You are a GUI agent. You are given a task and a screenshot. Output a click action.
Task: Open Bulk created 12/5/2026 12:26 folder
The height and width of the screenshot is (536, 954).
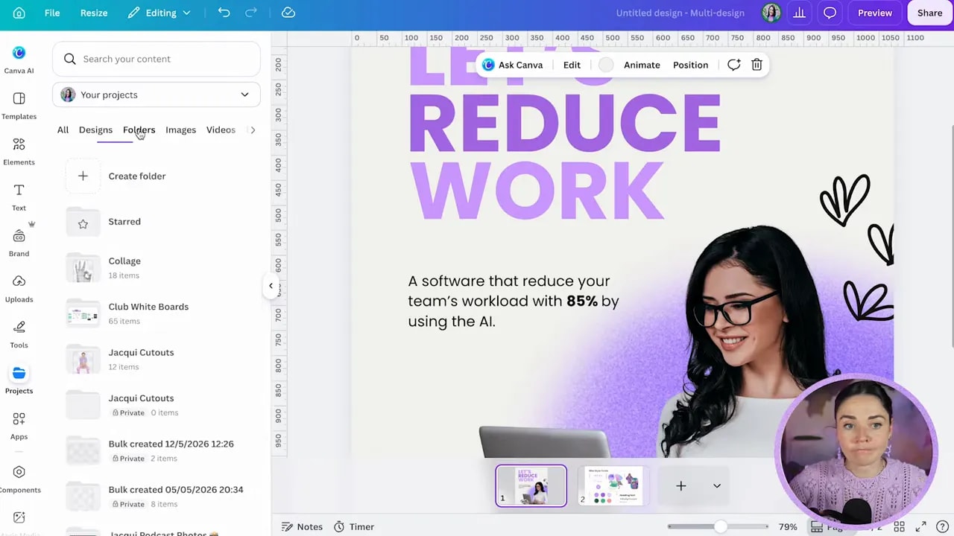click(157, 451)
